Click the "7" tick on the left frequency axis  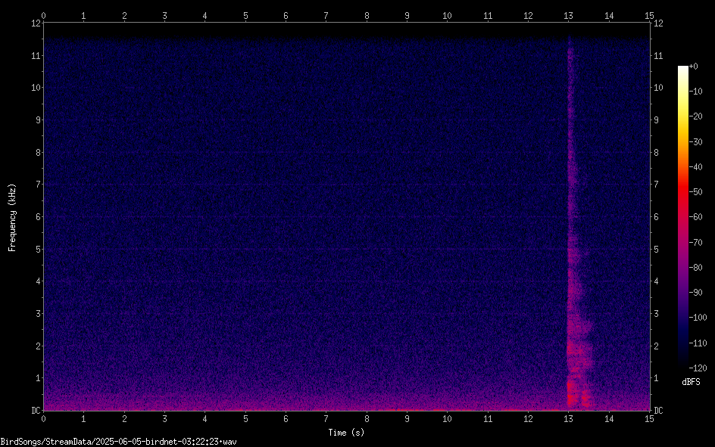38,185
